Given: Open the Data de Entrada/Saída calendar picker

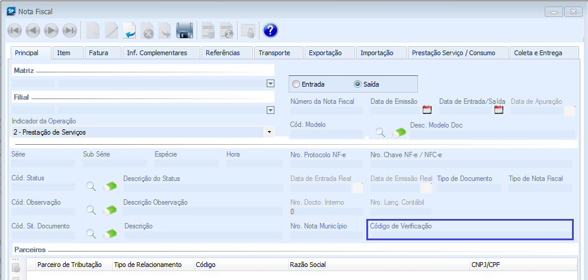Looking at the screenshot, I should 498,109.
